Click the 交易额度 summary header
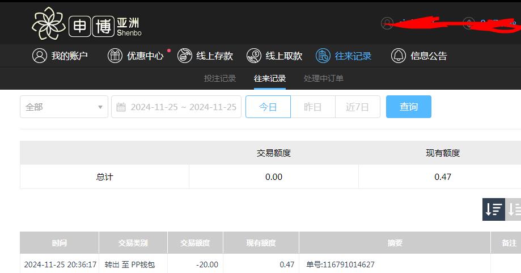The image size is (521, 273). point(274,153)
